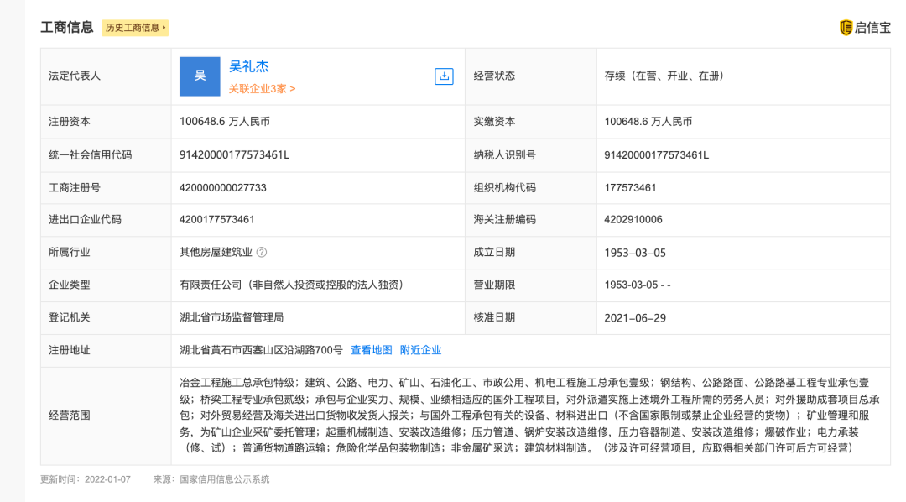
Task: Click the 工商信息 section heading
Action: tap(67, 27)
